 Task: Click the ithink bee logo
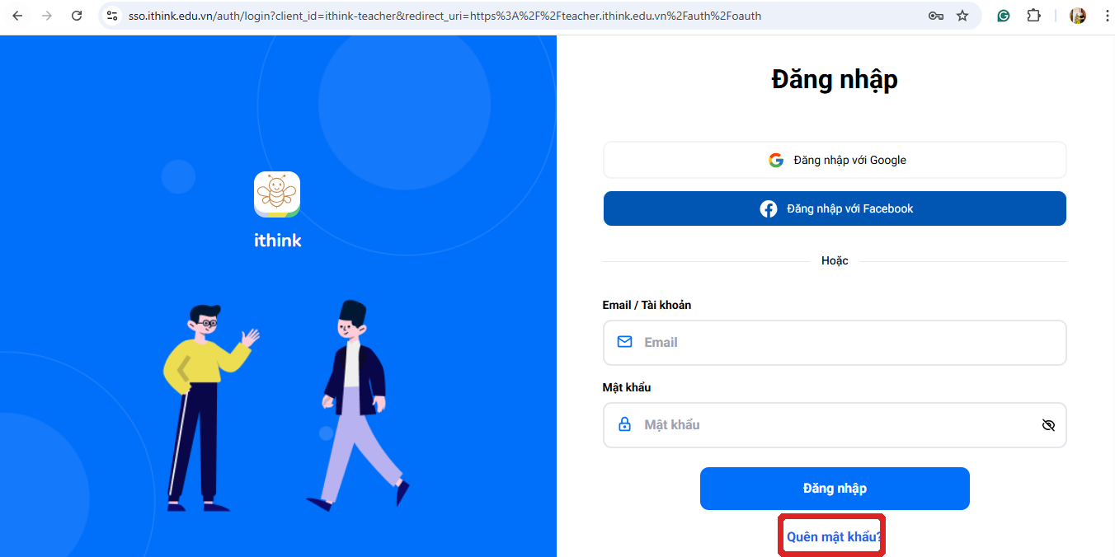277,194
